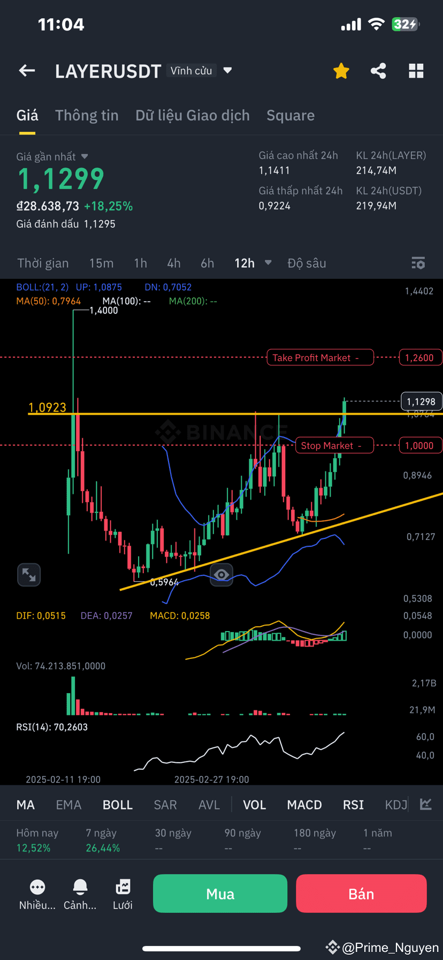Check the battery indicator in status bar

coord(406,24)
